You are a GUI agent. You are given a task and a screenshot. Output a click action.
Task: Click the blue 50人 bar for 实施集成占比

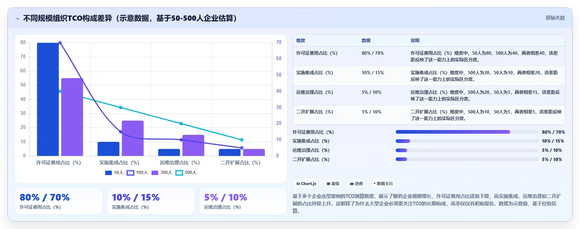pos(109,149)
